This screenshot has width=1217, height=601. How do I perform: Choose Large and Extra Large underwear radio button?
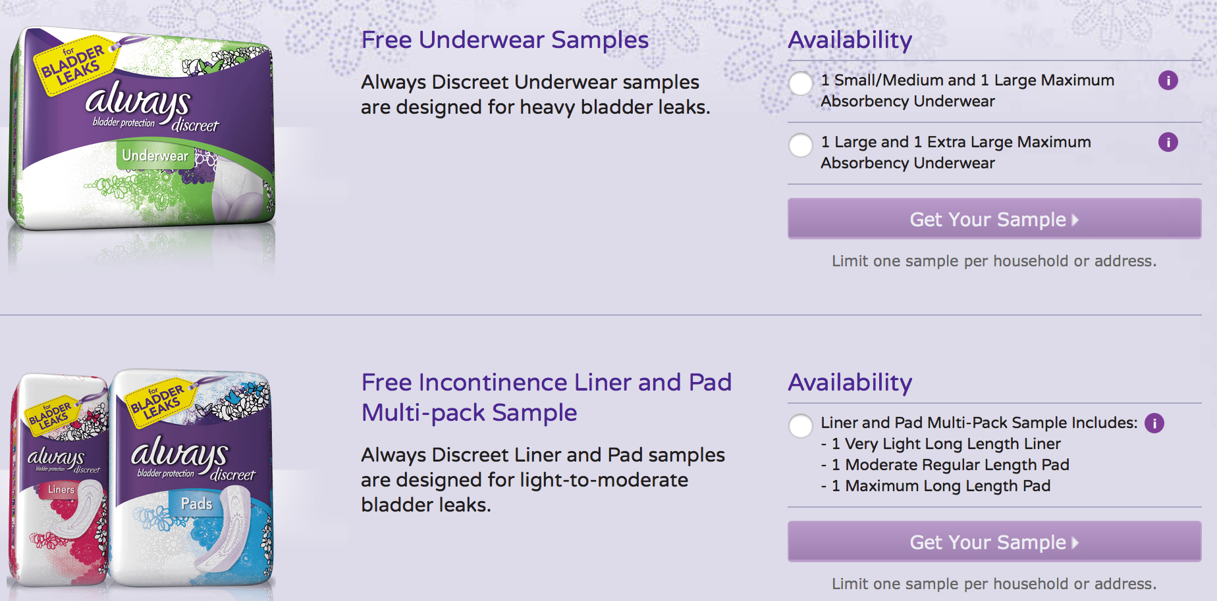pos(801,145)
